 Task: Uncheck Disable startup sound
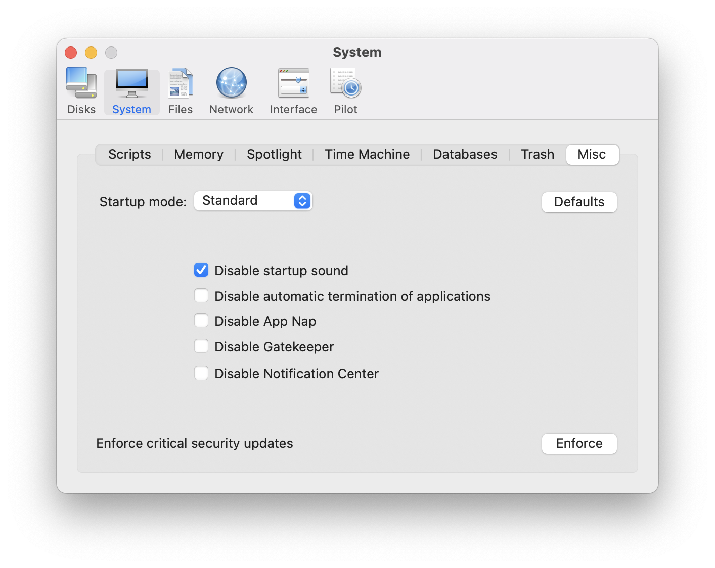201,270
